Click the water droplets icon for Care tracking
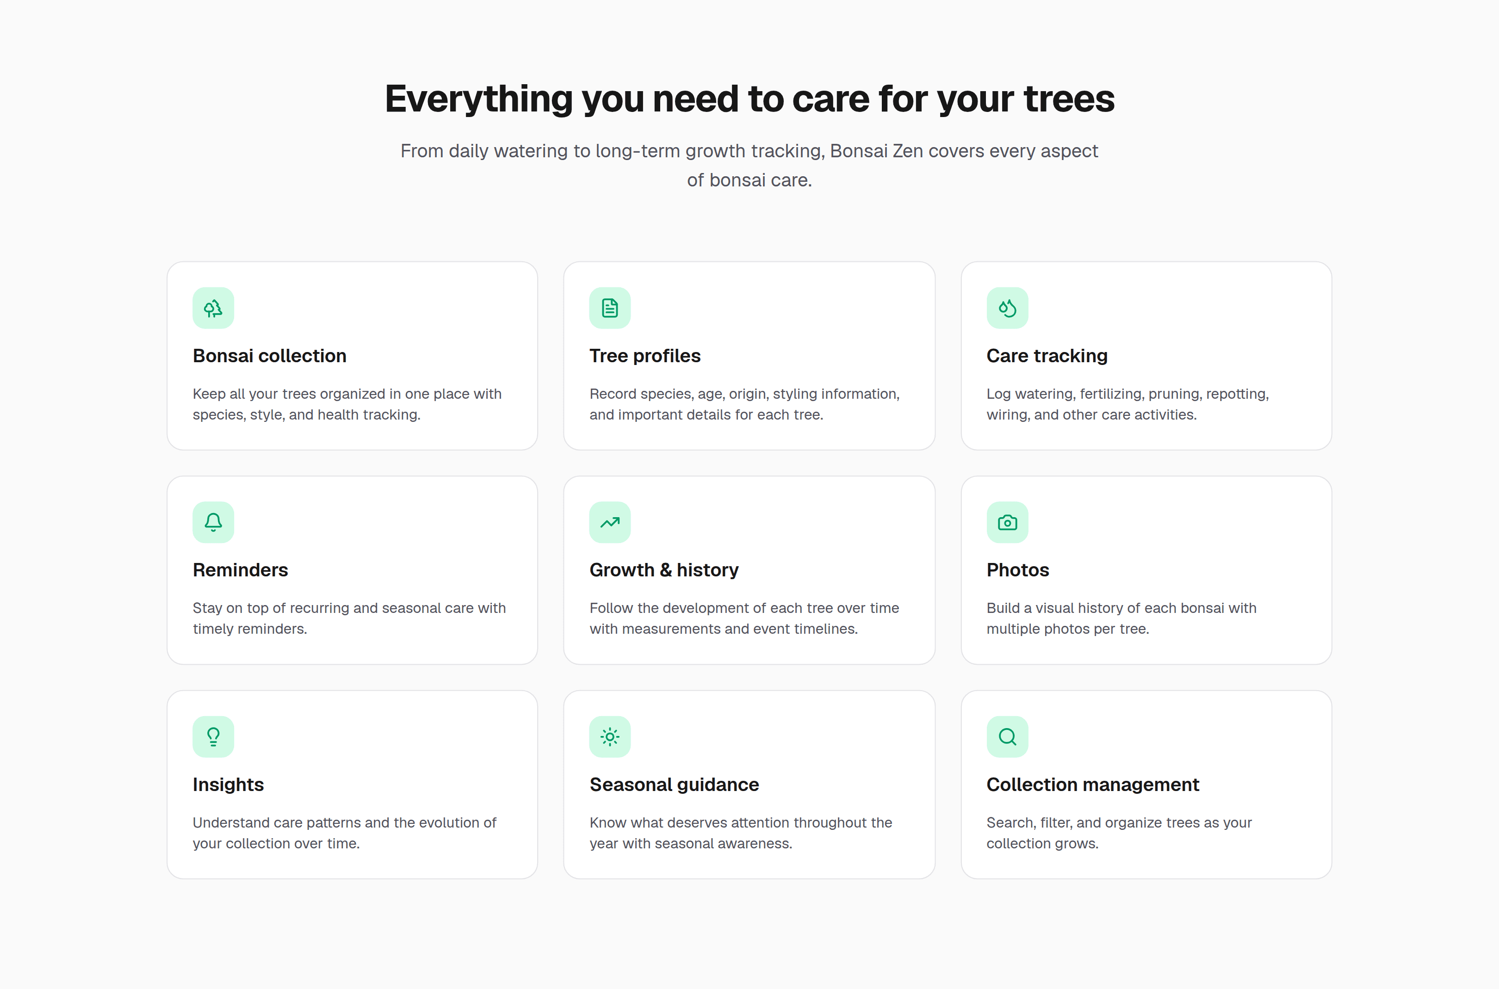1499x989 pixels. coord(1007,308)
